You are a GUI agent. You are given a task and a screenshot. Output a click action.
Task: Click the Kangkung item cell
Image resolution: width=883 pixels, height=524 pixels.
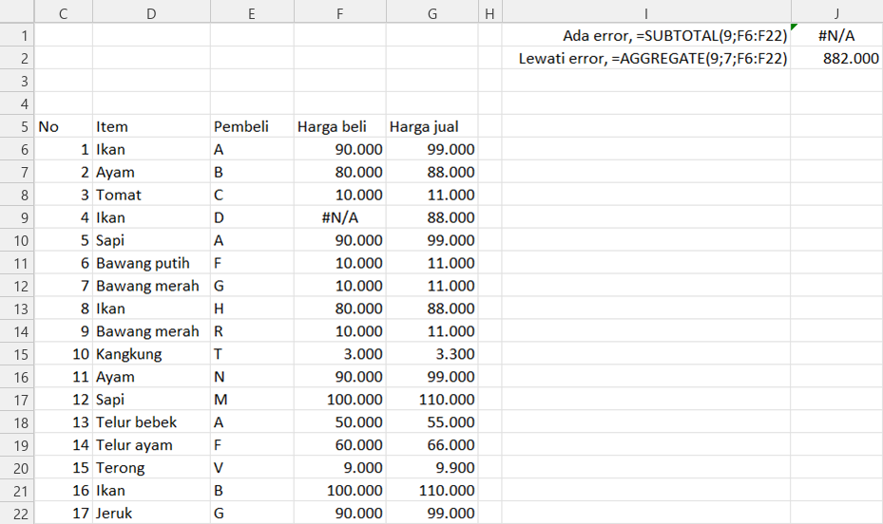(151, 354)
